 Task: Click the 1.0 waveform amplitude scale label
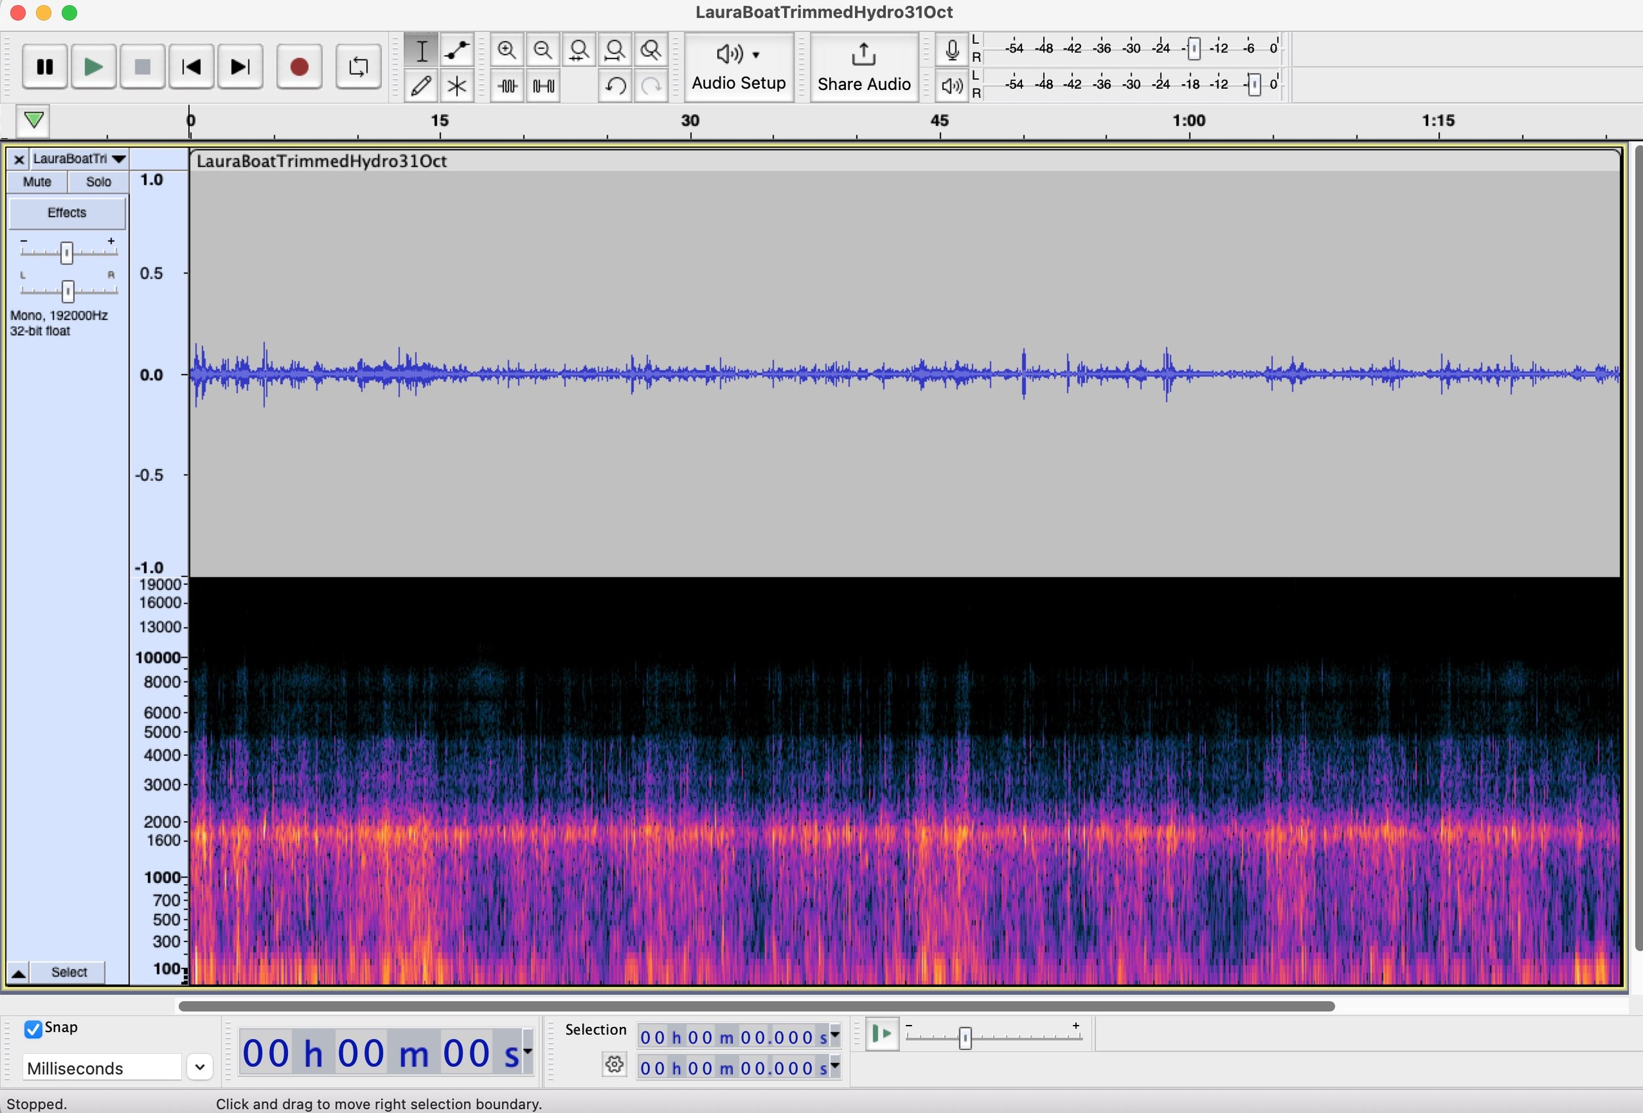pyautogui.click(x=151, y=180)
